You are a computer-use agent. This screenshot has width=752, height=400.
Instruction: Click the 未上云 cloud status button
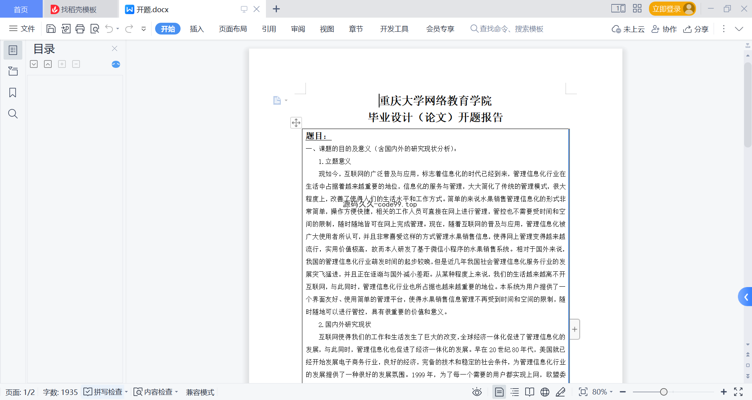[x=628, y=29]
